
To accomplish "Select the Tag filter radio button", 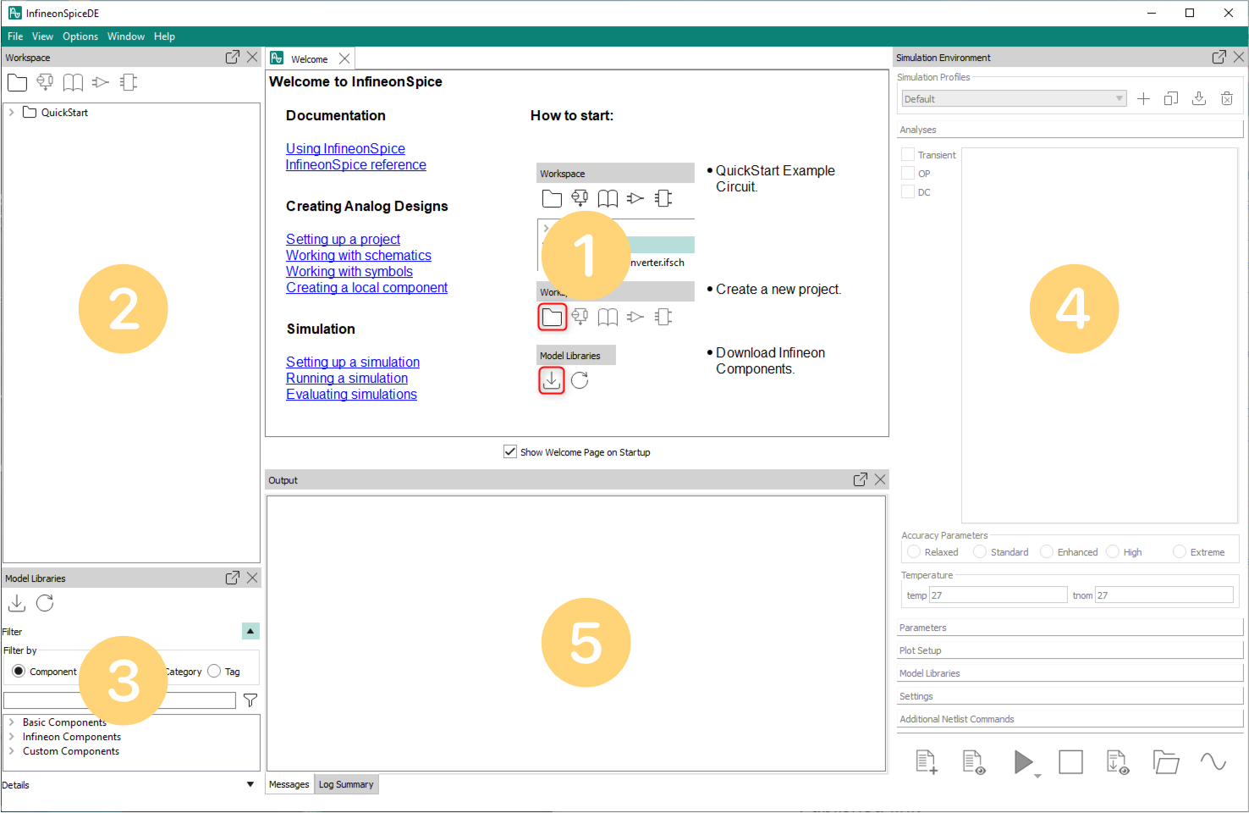I will 214,672.
